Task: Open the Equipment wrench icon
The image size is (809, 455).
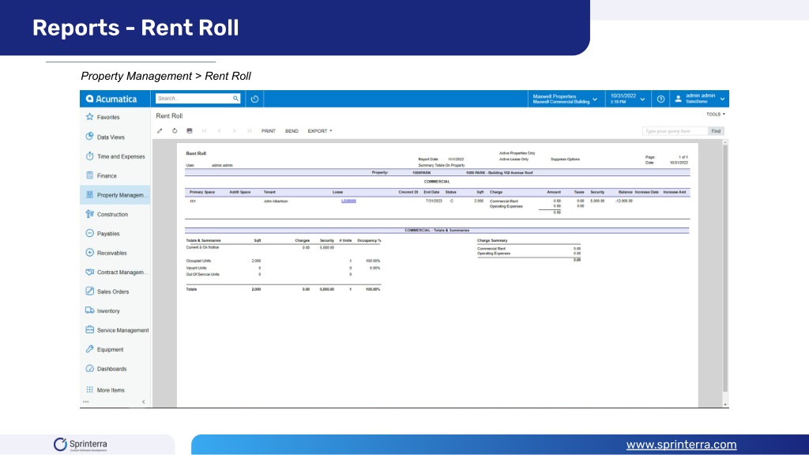Action: point(90,349)
